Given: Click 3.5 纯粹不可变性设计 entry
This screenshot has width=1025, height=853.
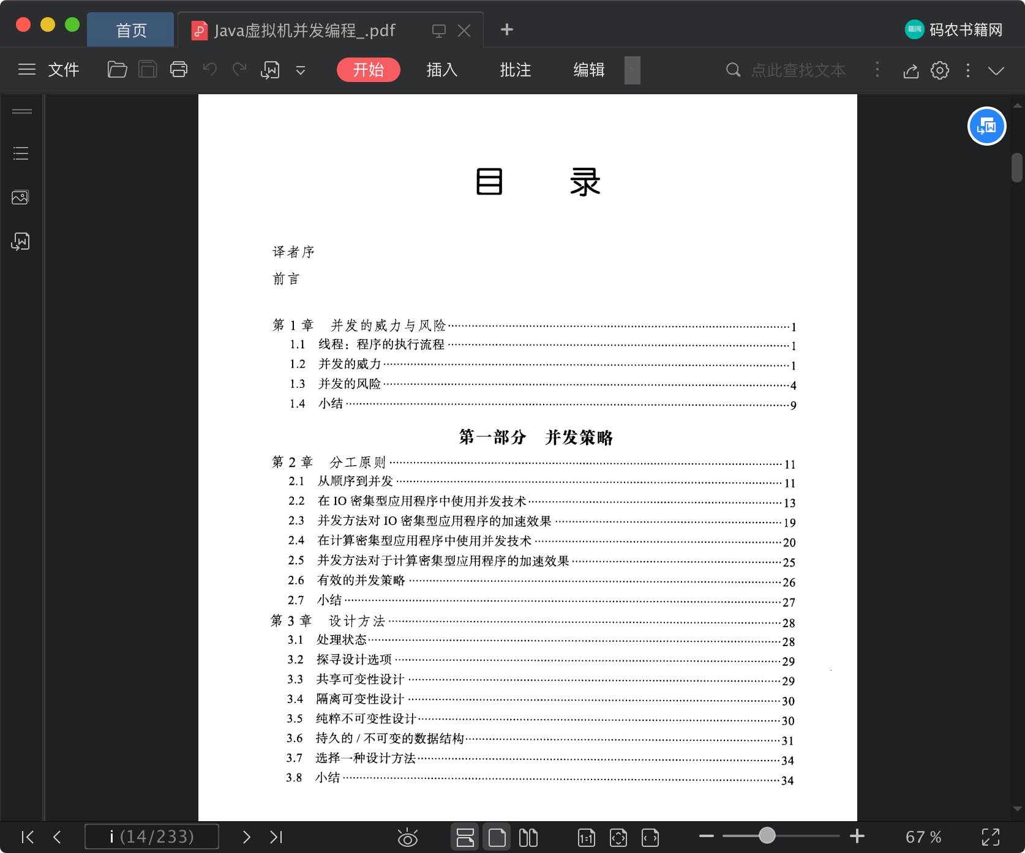Looking at the screenshot, I should (540, 719).
